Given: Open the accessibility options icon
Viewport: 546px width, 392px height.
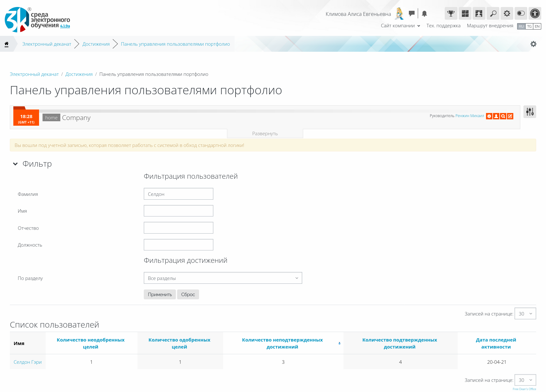Looking at the screenshot, I should tap(535, 13).
